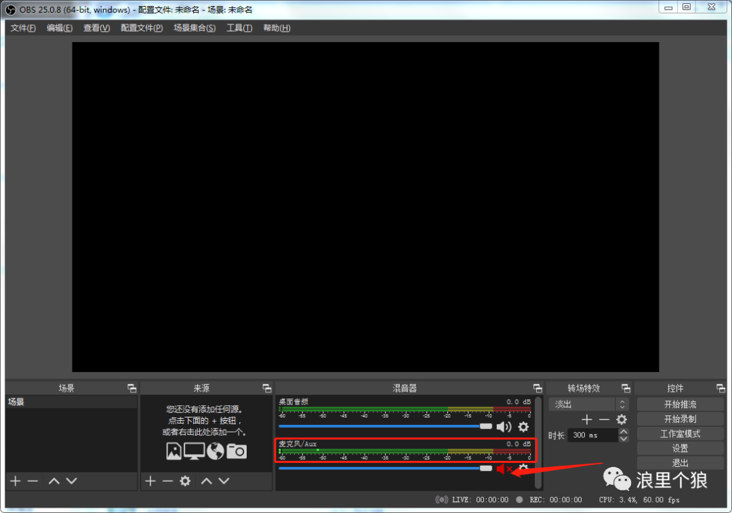Increase the 时长 duration with up arrow
732x513 pixels.
(624, 432)
